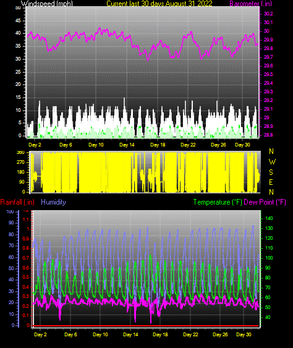Screen dimensions: 293x348
Task: Click 45 on the windspeed axis
Action: click(18, 20)
